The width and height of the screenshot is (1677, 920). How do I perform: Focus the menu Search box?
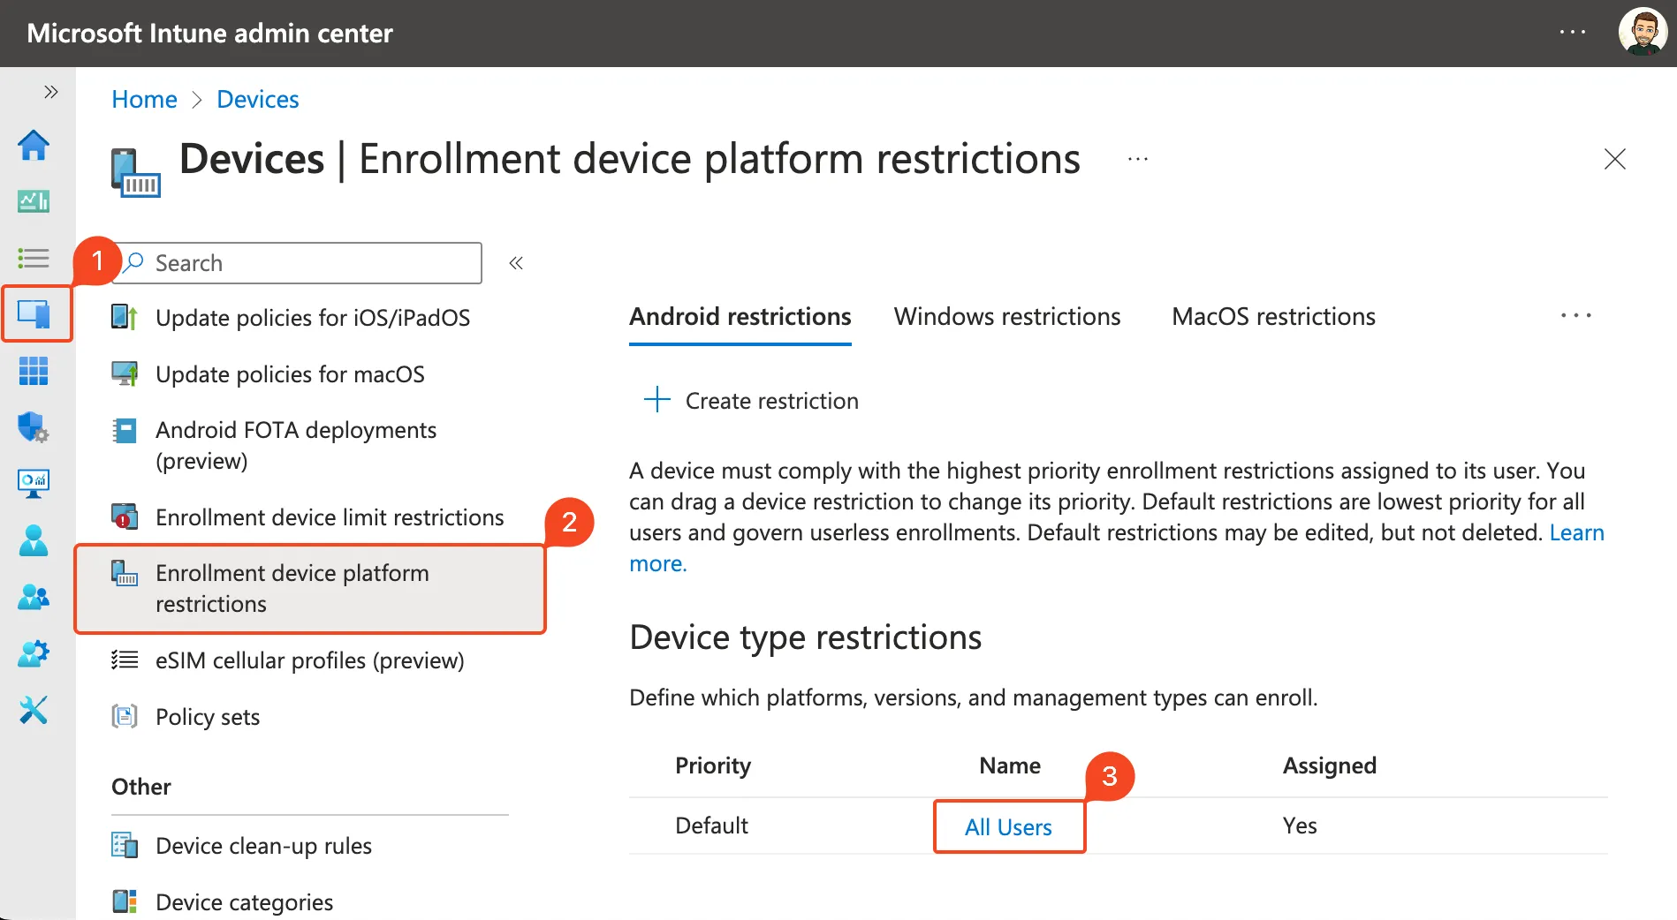click(x=298, y=263)
